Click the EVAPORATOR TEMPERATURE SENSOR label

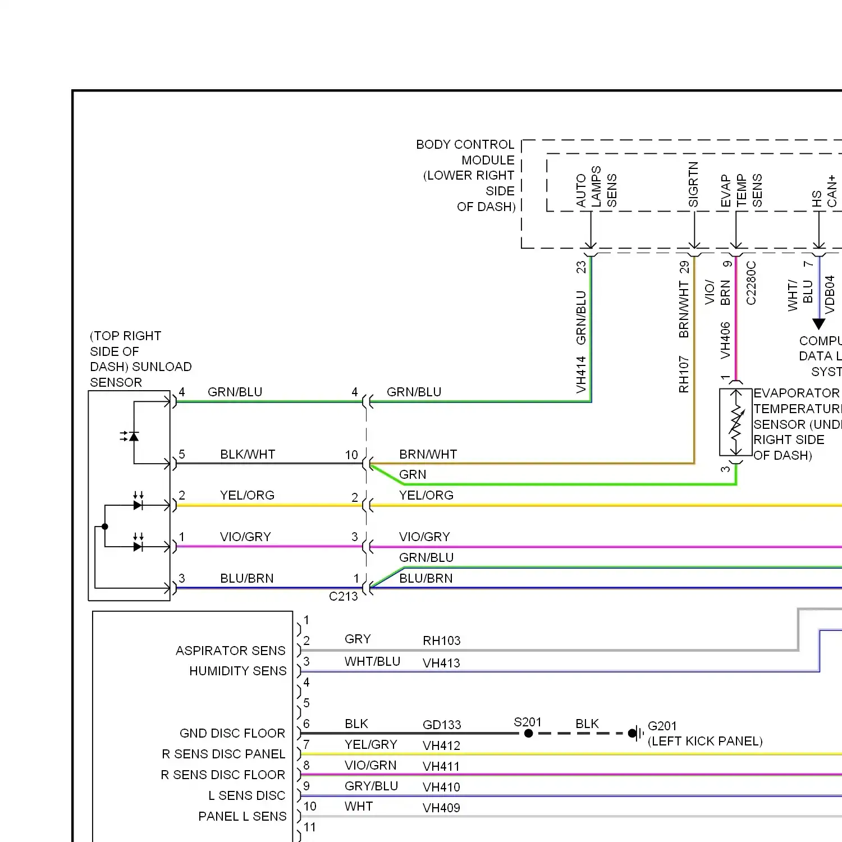coord(797,408)
